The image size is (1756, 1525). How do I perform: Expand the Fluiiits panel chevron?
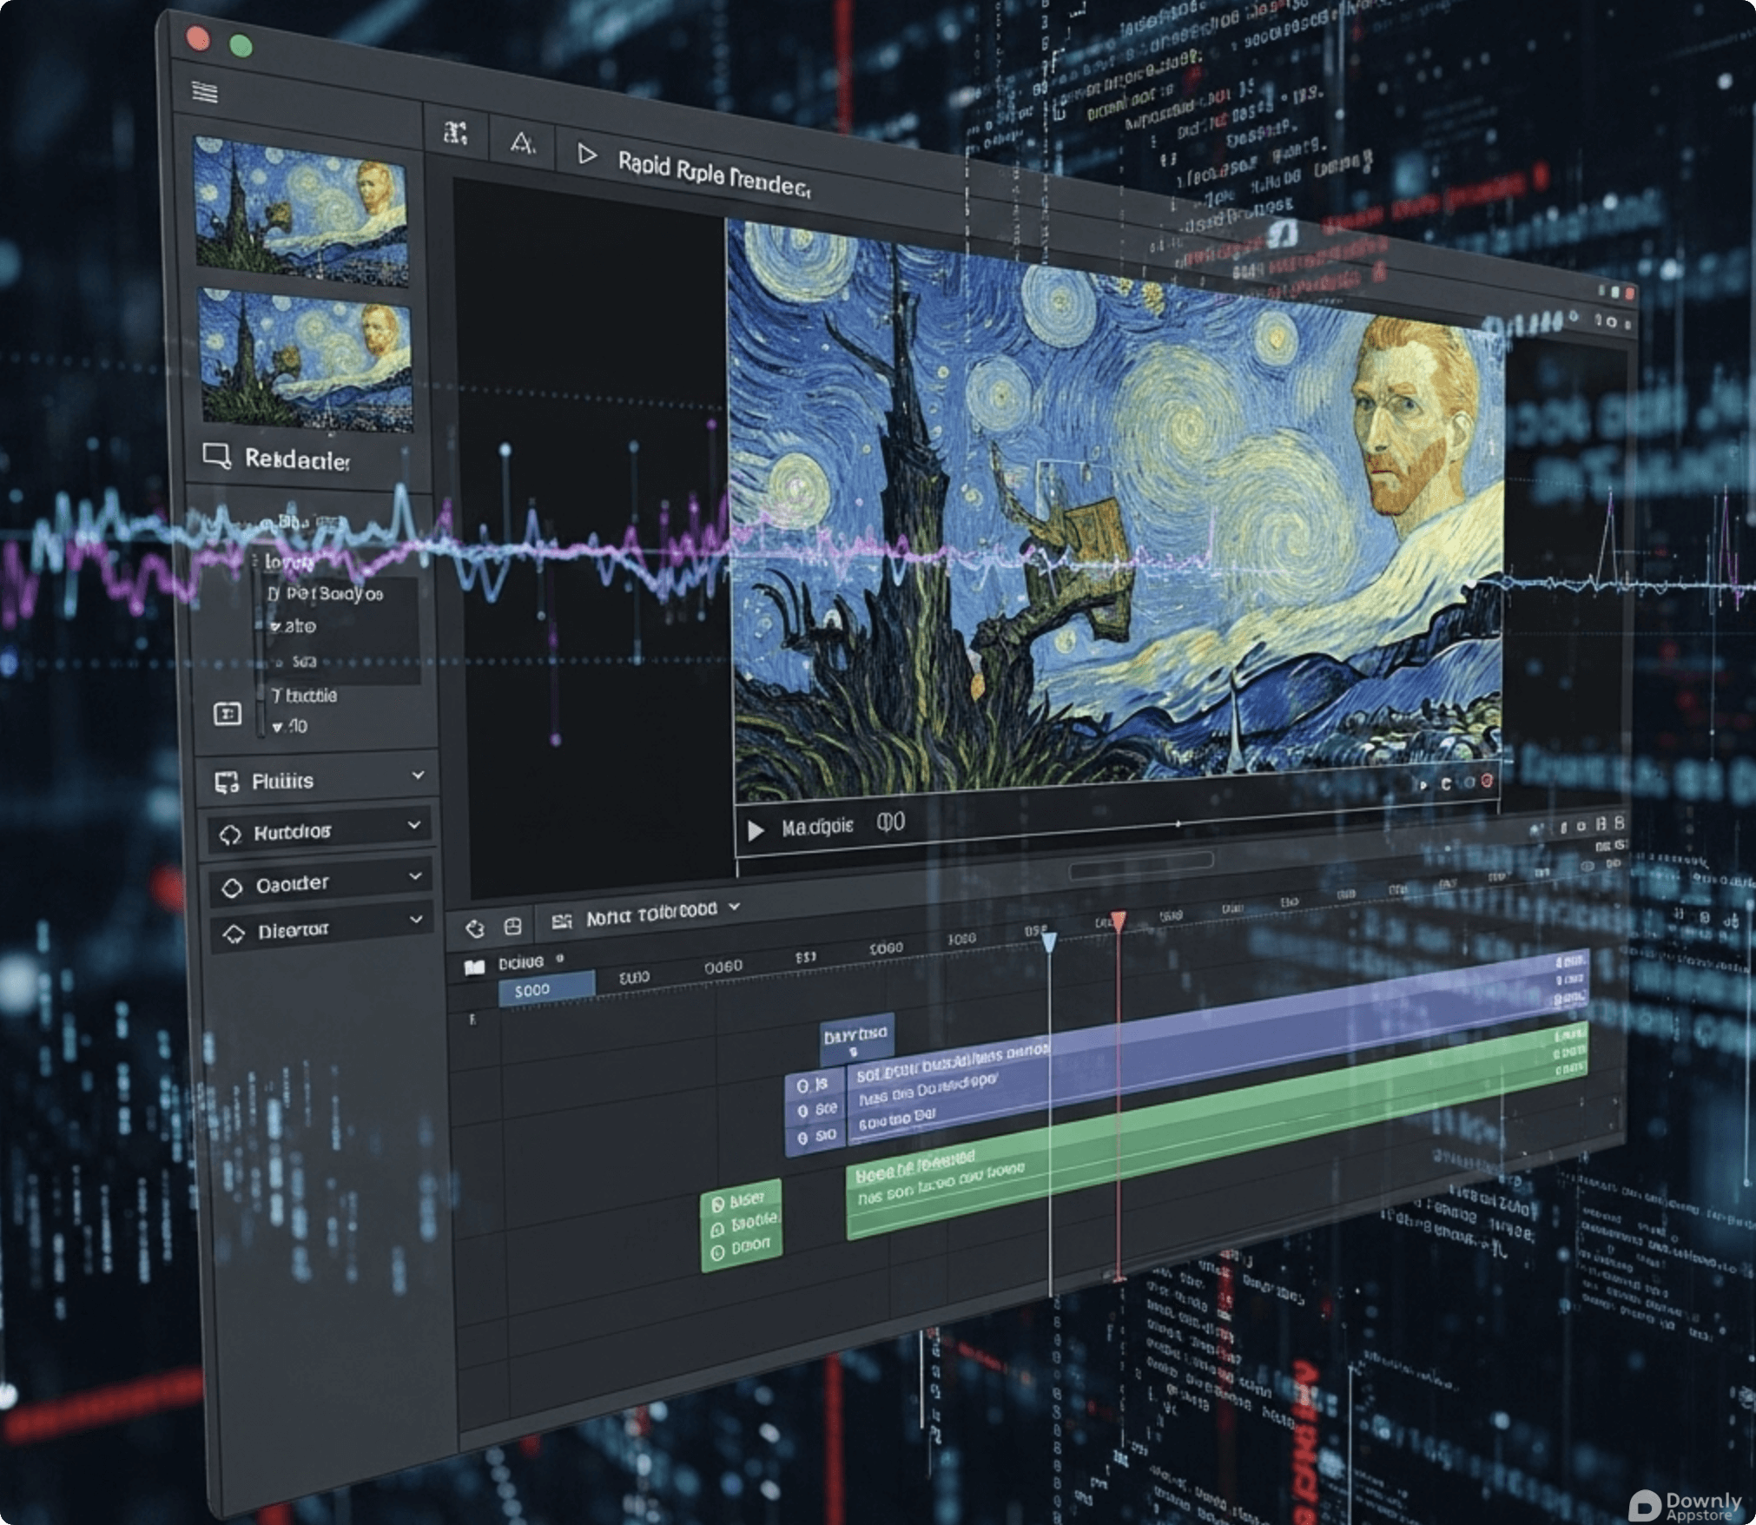coord(418,774)
